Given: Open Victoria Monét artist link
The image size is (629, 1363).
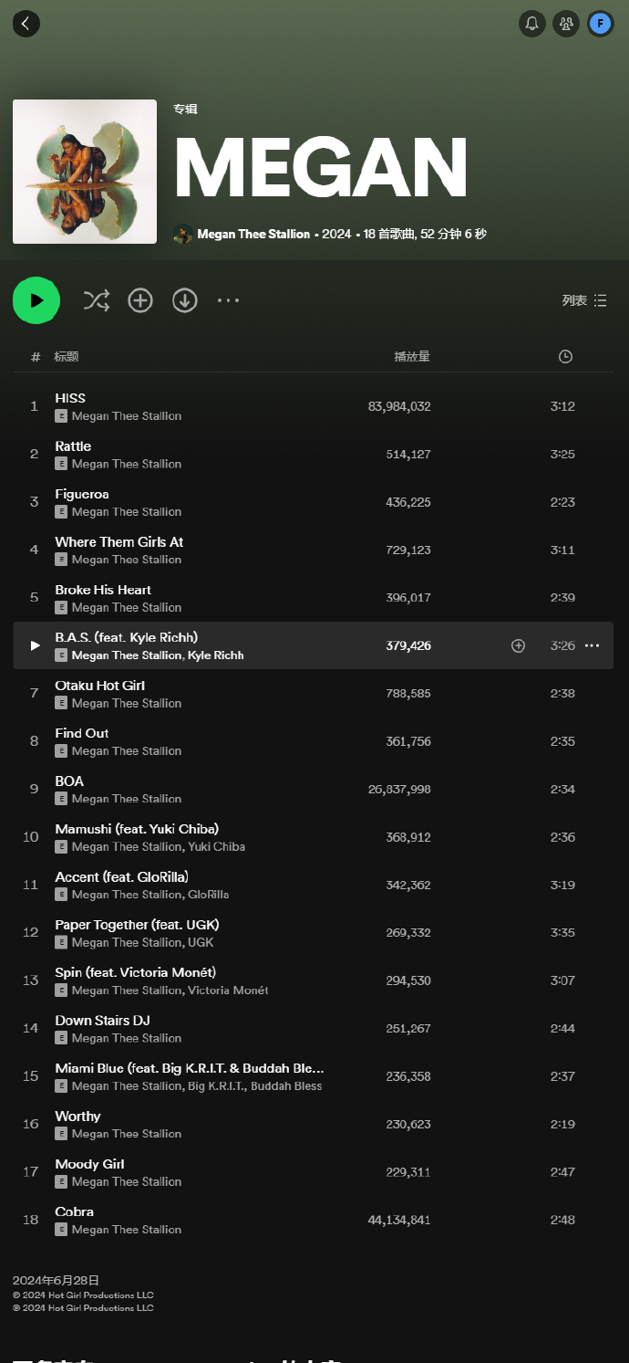Looking at the screenshot, I should [228, 991].
